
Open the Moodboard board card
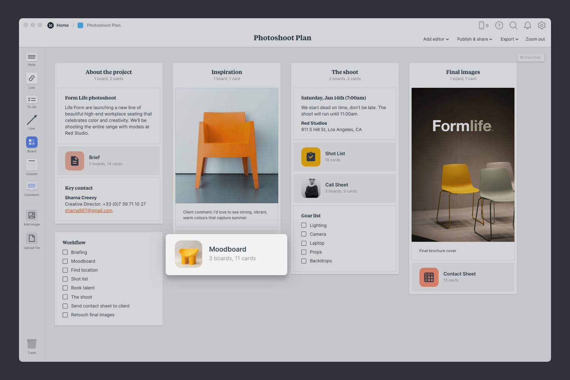coord(226,254)
